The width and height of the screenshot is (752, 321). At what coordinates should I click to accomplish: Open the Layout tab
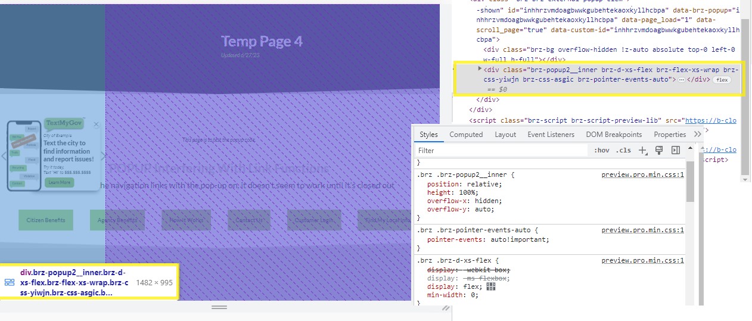(505, 135)
